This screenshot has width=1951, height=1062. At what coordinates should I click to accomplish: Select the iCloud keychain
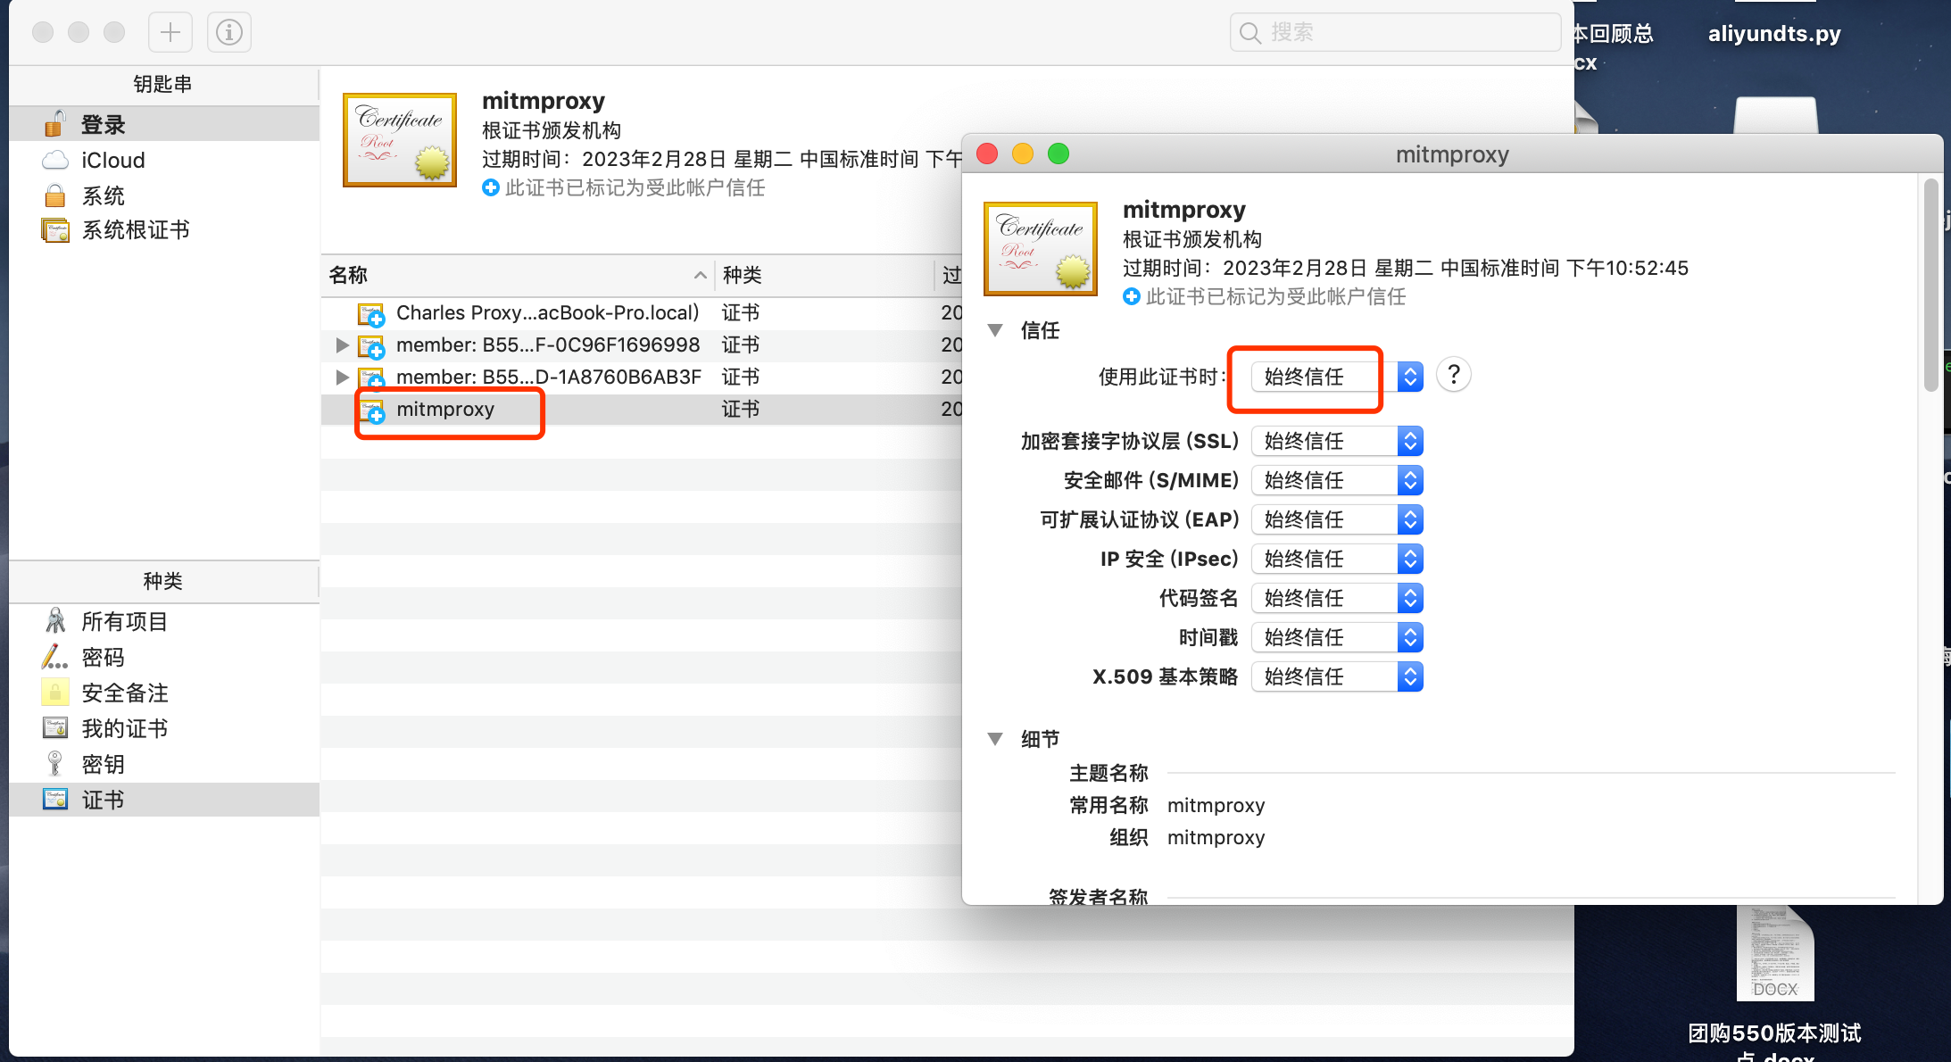[164, 160]
